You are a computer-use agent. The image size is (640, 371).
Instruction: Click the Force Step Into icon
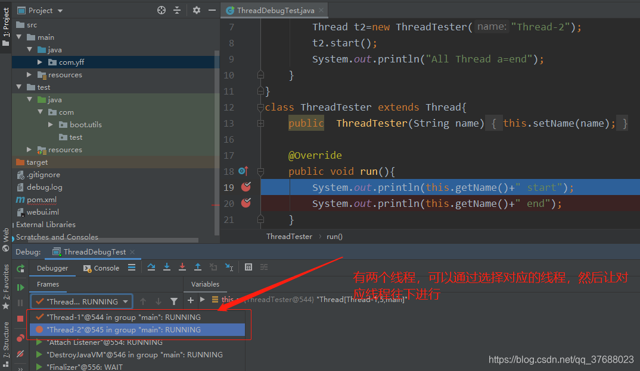coord(182,267)
